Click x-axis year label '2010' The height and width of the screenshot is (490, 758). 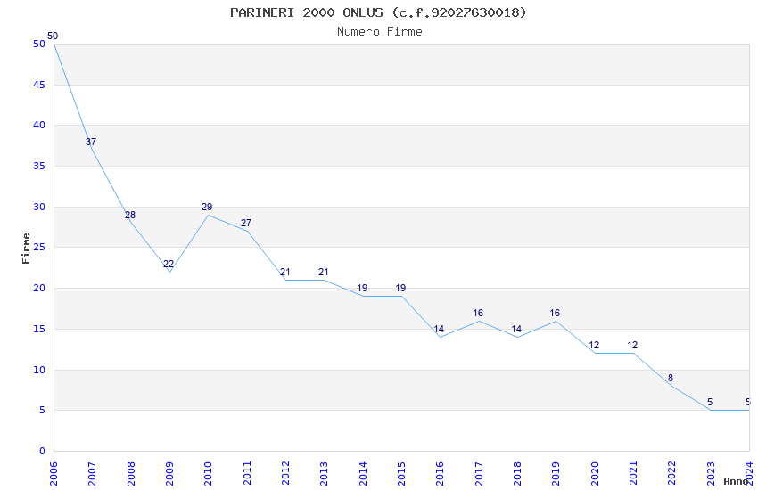coord(208,474)
